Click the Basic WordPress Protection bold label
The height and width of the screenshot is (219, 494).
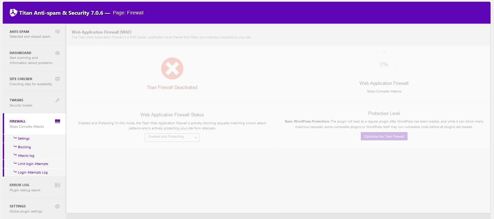tap(307, 121)
